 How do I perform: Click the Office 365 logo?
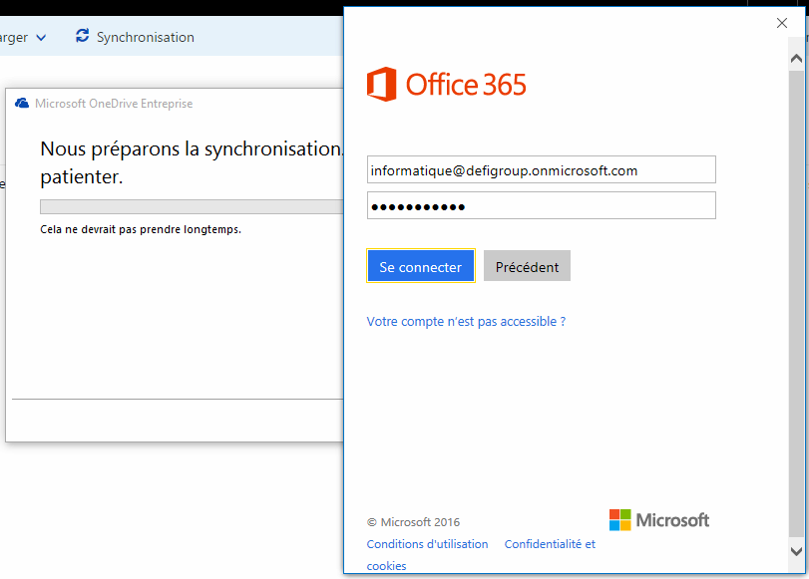[446, 84]
